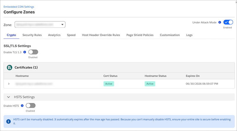237x131 pixels.
Task: Select the Crypto tab
Action: [11, 35]
